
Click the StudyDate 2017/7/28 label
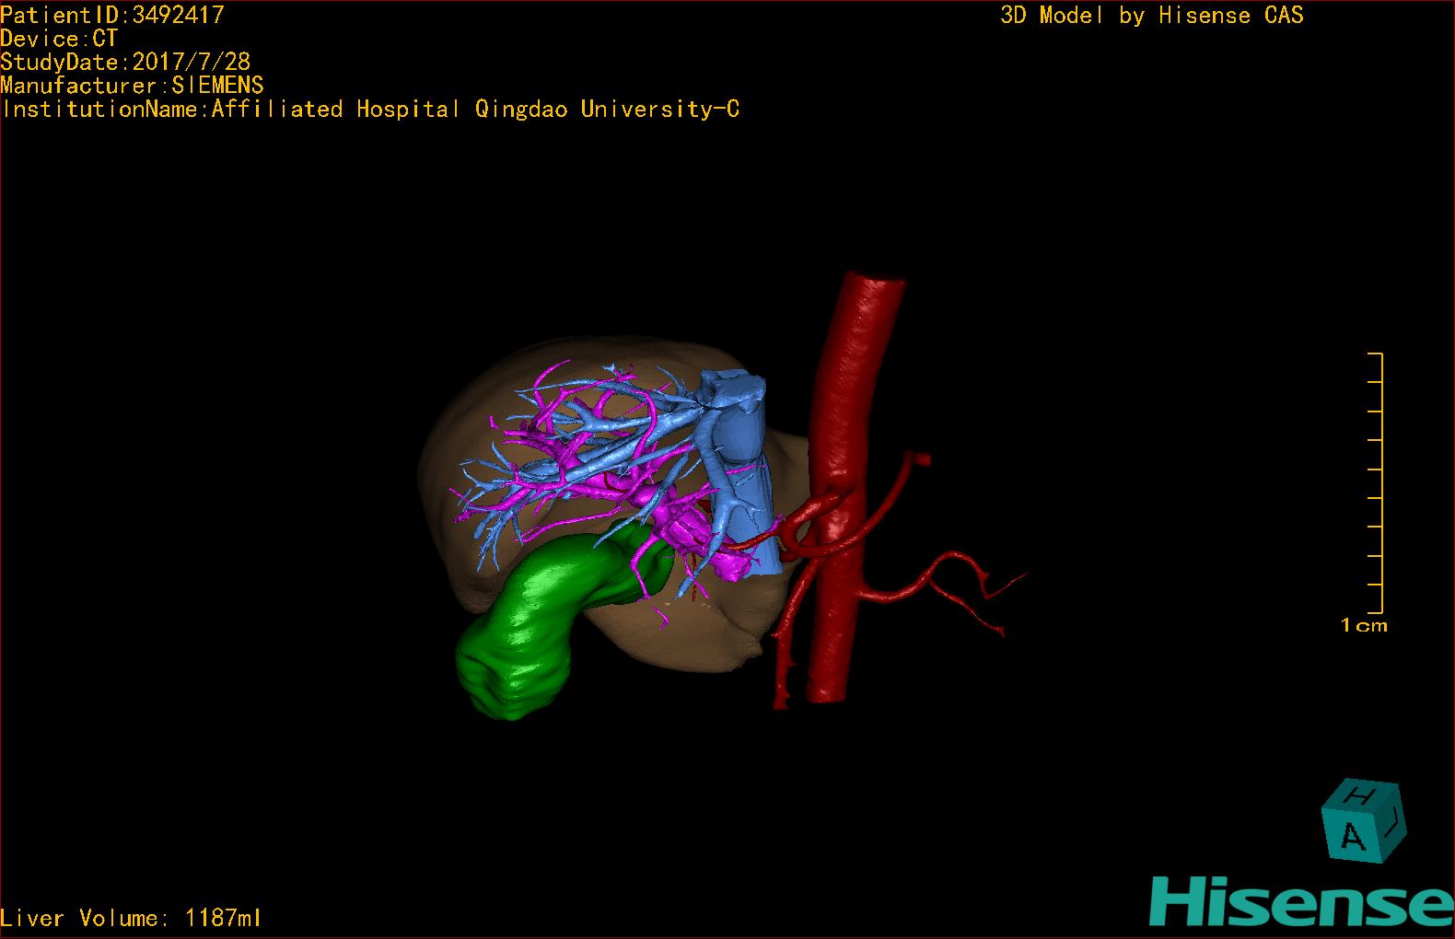(125, 62)
